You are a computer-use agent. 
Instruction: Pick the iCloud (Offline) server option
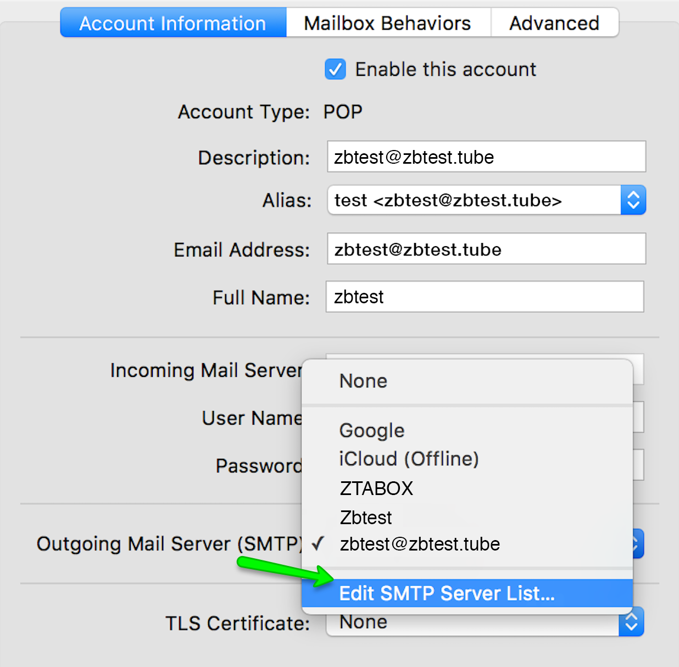click(x=409, y=459)
